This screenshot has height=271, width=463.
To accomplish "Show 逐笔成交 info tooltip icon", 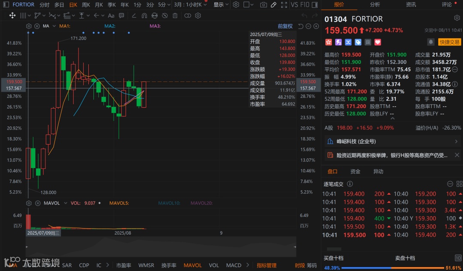I will pyautogui.click(x=350, y=184).
